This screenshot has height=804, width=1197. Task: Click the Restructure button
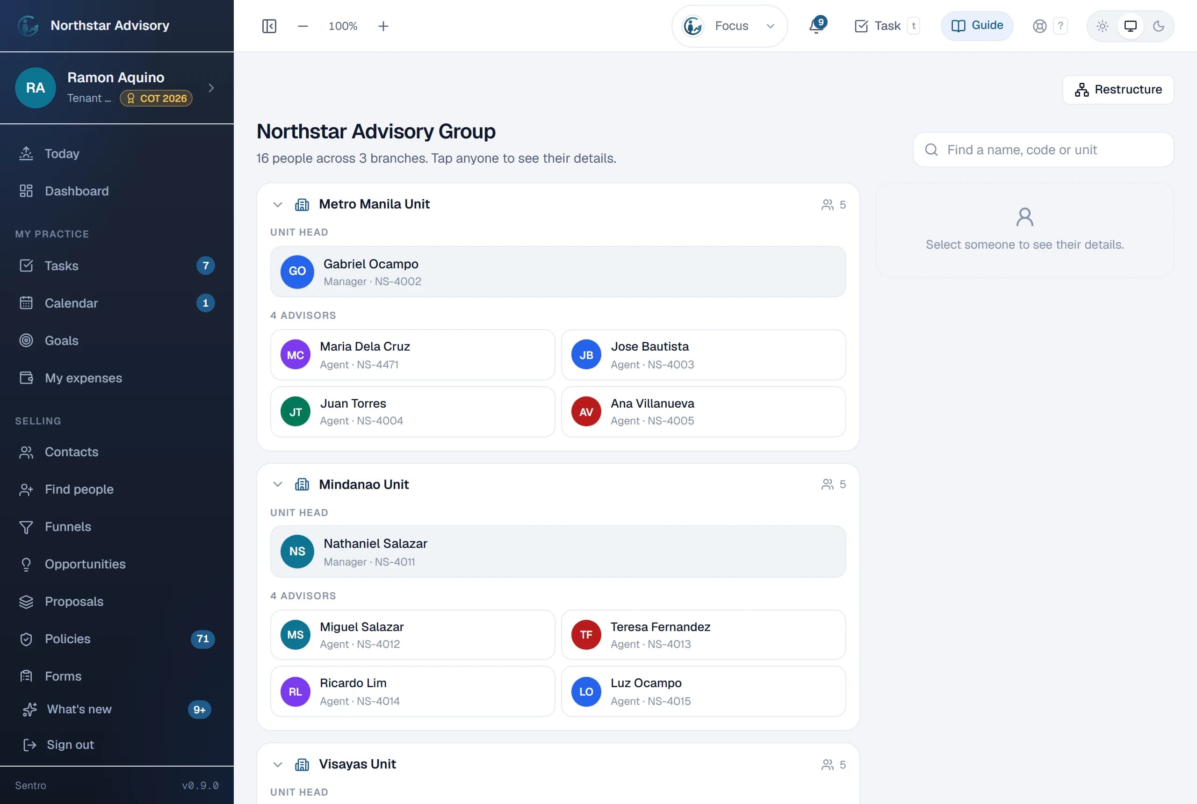(1118, 90)
